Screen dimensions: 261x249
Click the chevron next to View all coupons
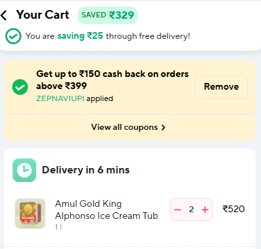click(x=163, y=127)
